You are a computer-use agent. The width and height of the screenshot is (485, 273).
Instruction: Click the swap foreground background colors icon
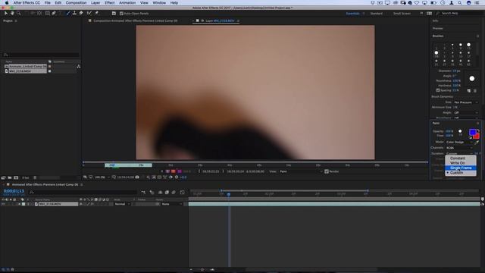click(x=478, y=130)
